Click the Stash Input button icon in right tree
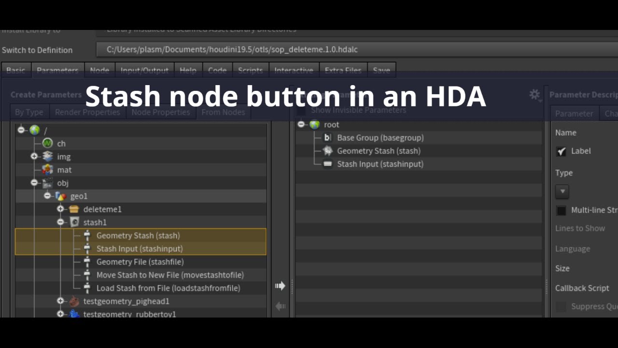This screenshot has width=618, height=348. coord(327,164)
